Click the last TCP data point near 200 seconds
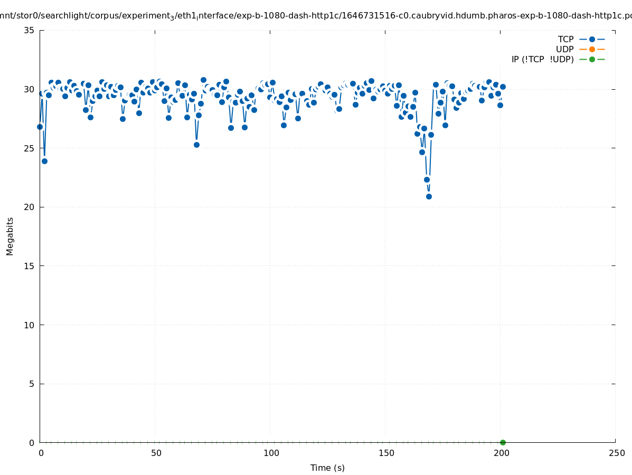Viewport: 632px width, 475px height. pos(503,87)
